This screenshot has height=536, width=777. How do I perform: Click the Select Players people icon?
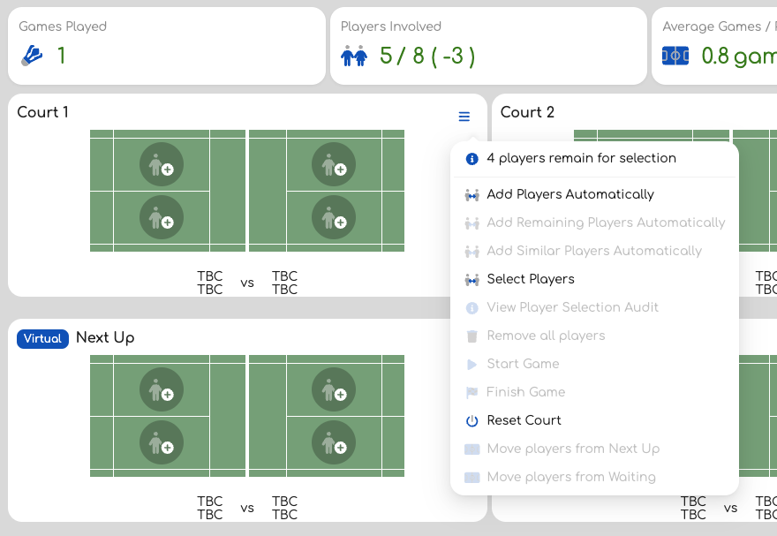coord(471,280)
